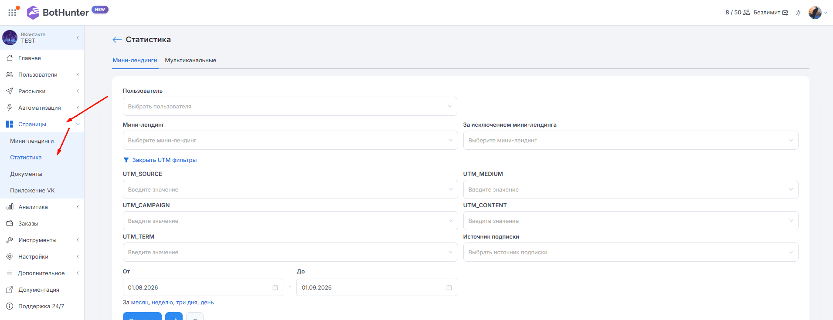
Task: Select Мини-лендинги in the sidebar submenu
Action: click(x=32, y=141)
